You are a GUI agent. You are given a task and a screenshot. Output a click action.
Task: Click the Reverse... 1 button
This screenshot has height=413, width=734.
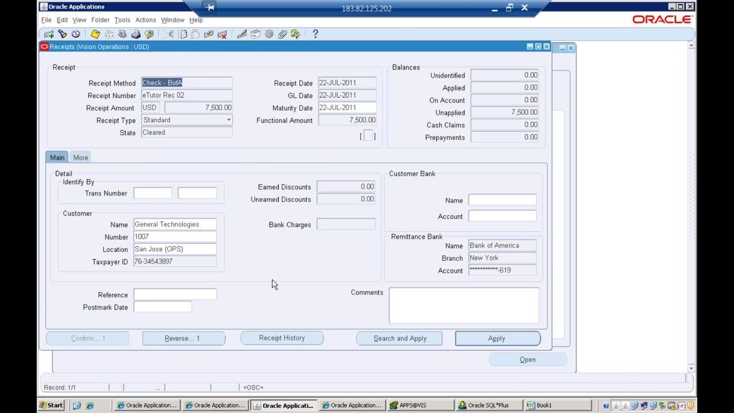tap(183, 338)
